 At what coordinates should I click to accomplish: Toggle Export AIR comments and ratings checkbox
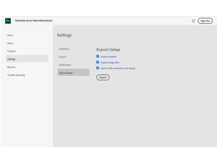point(98,68)
